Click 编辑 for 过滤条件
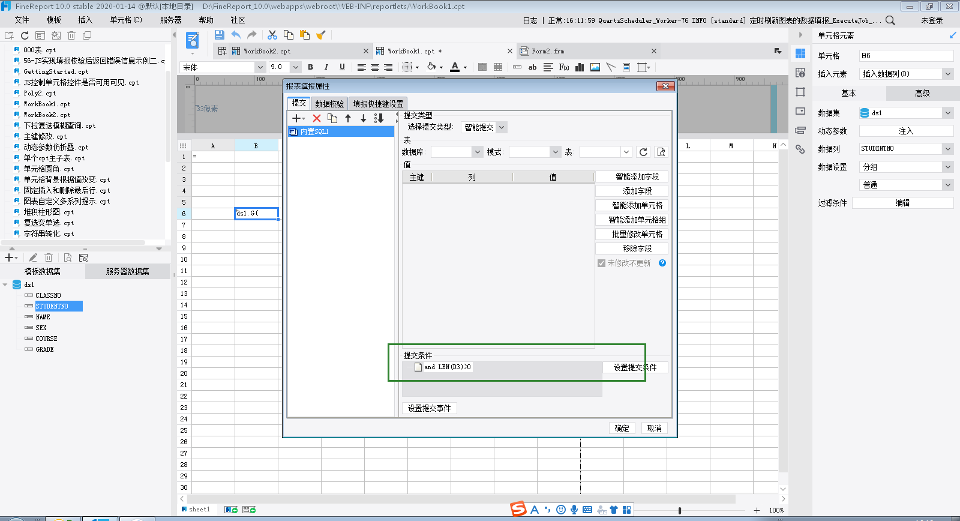960x521 pixels. point(902,203)
